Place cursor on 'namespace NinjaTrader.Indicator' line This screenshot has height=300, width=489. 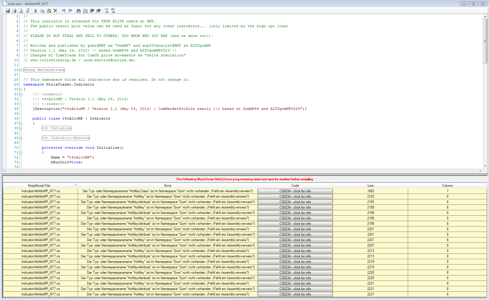click(x=59, y=84)
